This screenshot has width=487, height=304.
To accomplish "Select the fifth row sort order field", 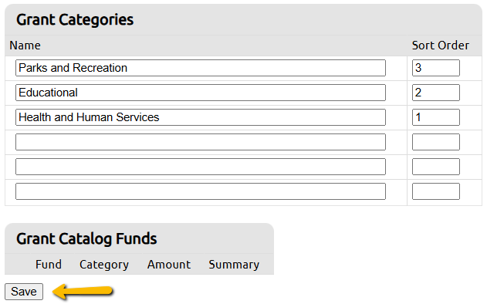I will (436, 167).
